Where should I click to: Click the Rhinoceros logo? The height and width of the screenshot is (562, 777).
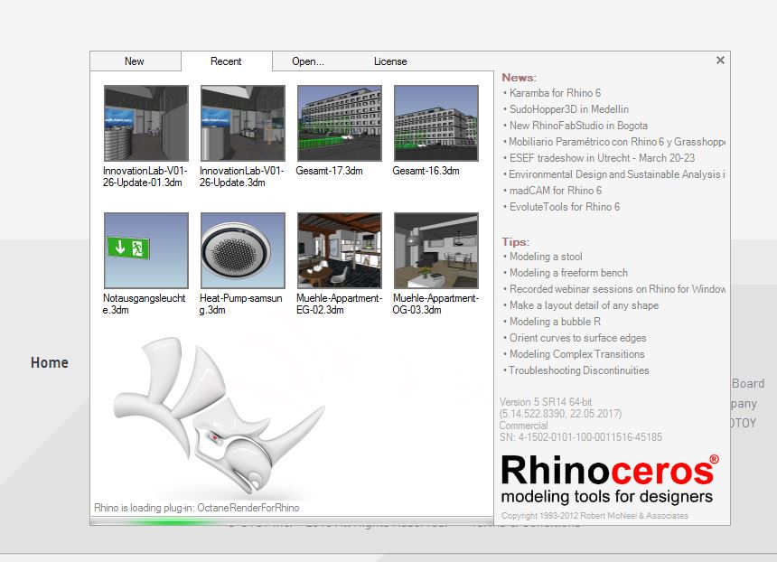pos(610,479)
